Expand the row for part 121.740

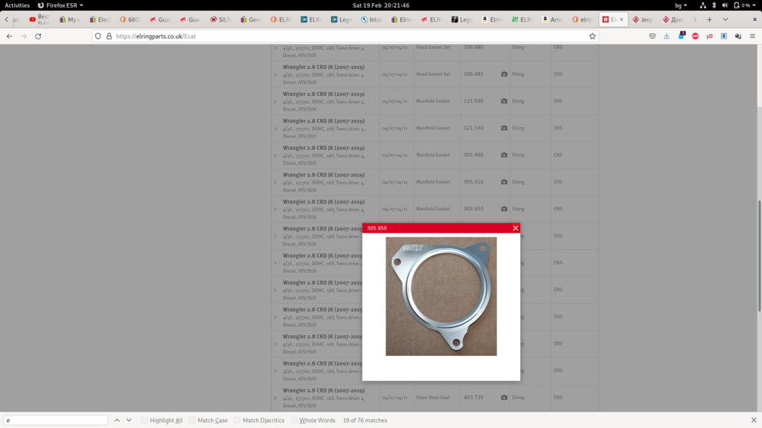[275, 129]
